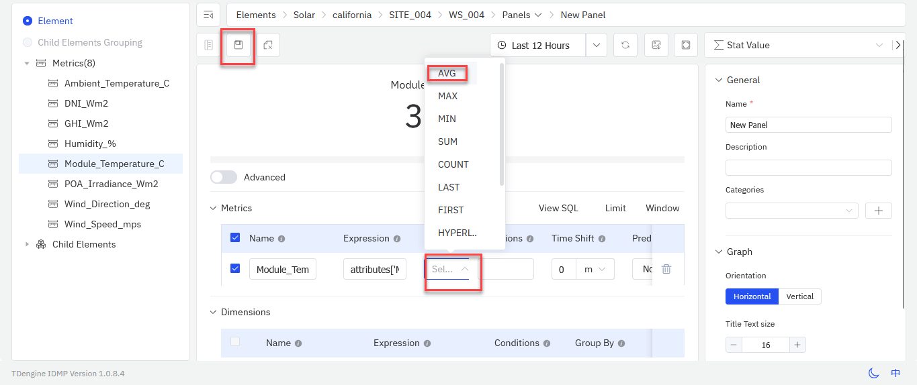Click the fullscreen icon in toolbar
The width and height of the screenshot is (917, 385).
tap(685, 45)
